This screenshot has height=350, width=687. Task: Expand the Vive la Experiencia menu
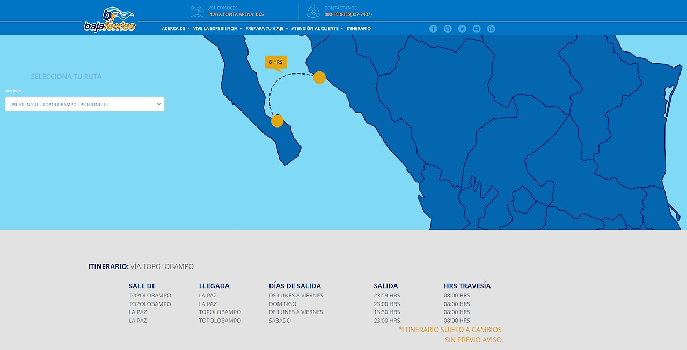pos(218,28)
